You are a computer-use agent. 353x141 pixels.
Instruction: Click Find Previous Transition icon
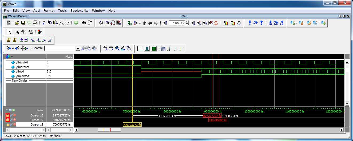(x=21, y=40)
